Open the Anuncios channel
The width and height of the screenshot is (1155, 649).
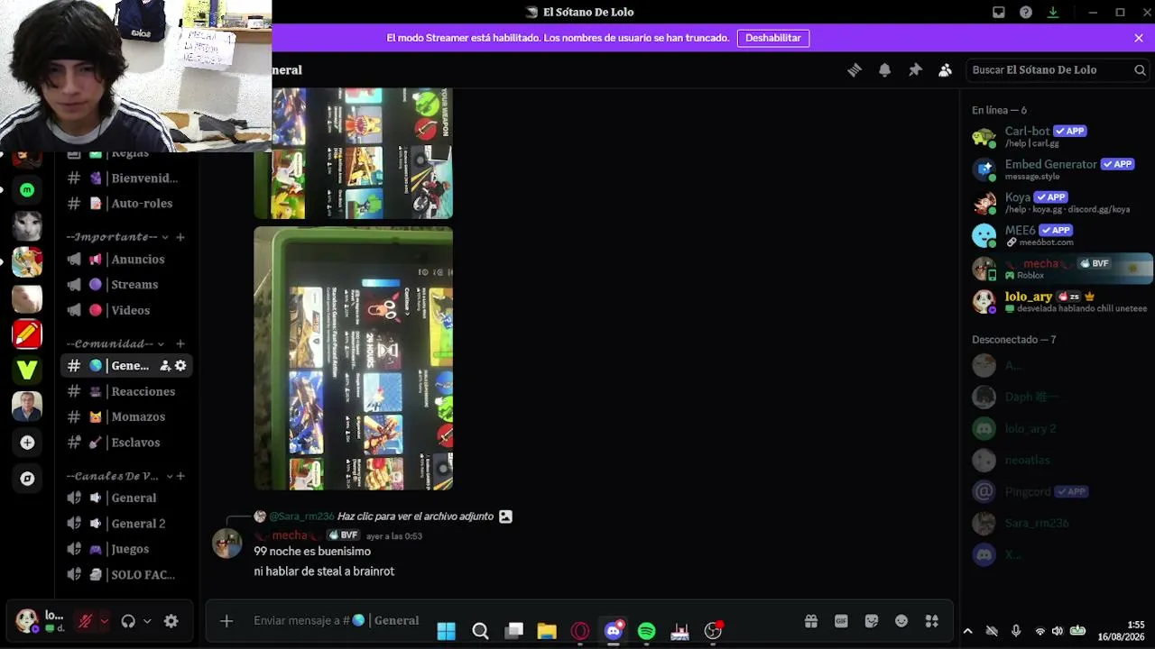pos(126,260)
